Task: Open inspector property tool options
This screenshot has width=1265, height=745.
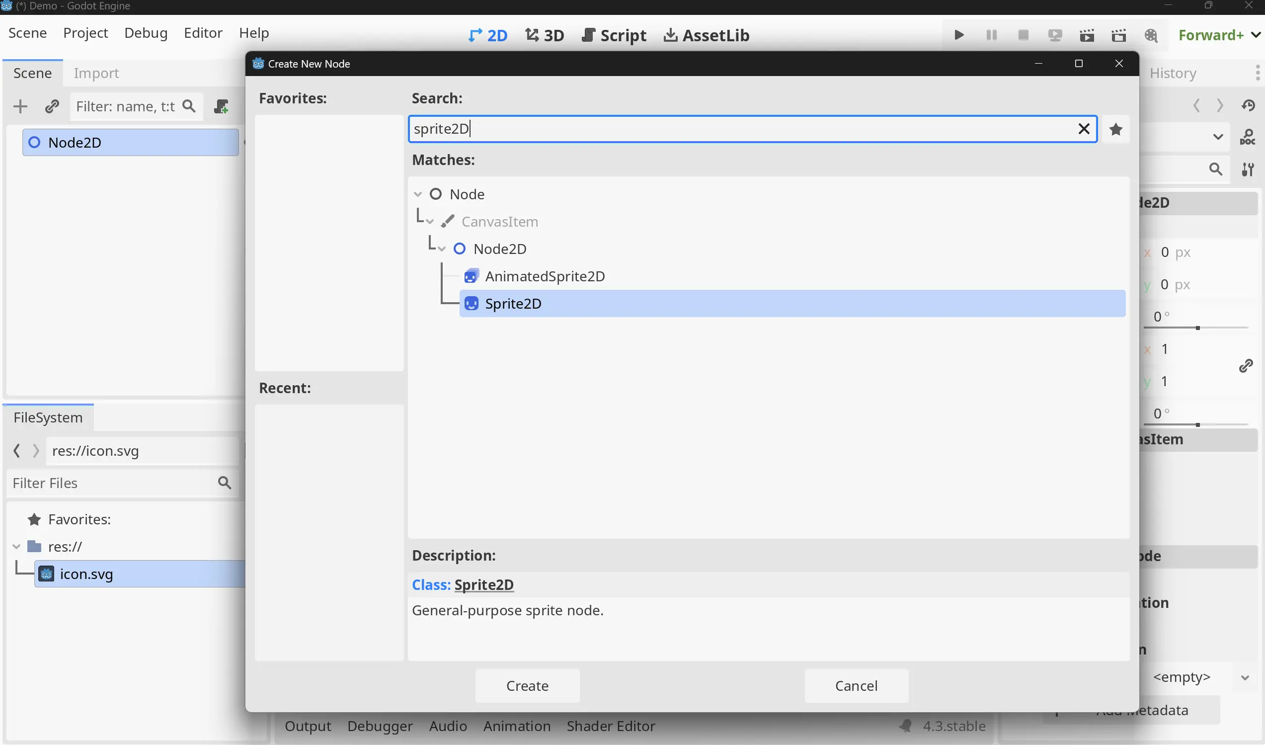Action: pos(1248,169)
